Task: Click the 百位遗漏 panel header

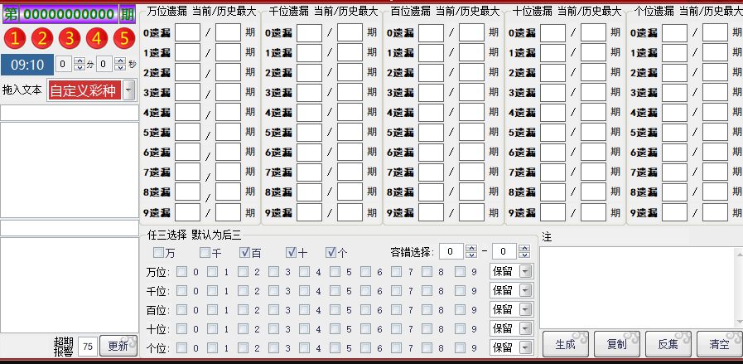Action: [x=445, y=12]
